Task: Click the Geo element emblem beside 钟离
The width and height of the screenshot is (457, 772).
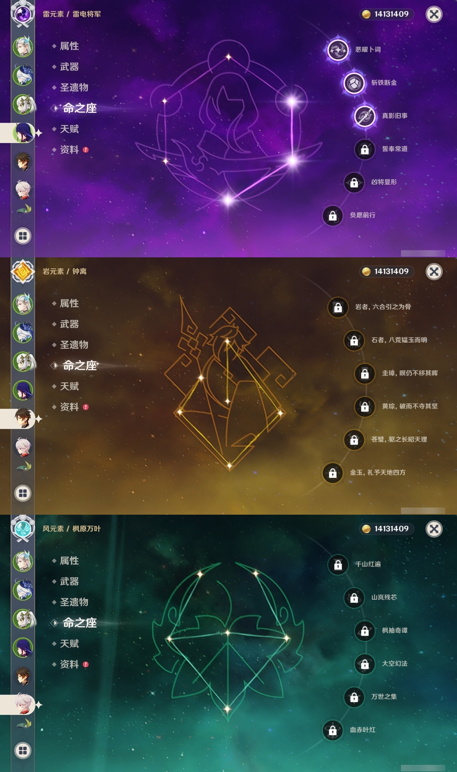Action: click(x=23, y=271)
